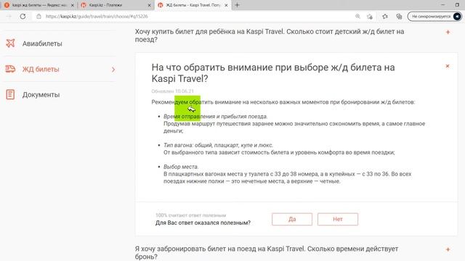Select ЖД билеты in sidebar
Screen dimensions: 465x261
[41, 70]
